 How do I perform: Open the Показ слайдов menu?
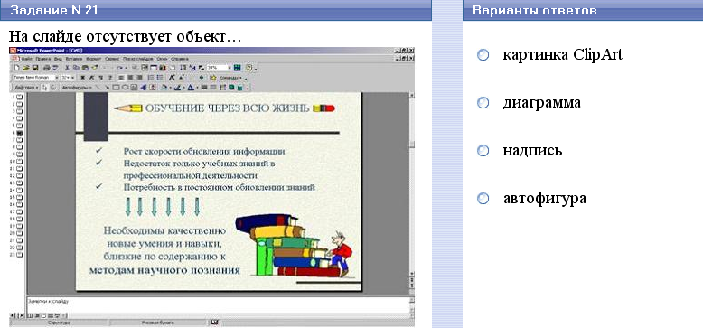137,59
